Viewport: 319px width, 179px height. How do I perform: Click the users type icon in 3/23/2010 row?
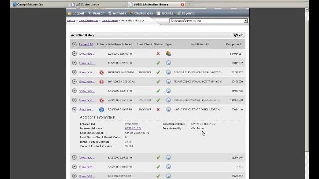coord(168,53)
